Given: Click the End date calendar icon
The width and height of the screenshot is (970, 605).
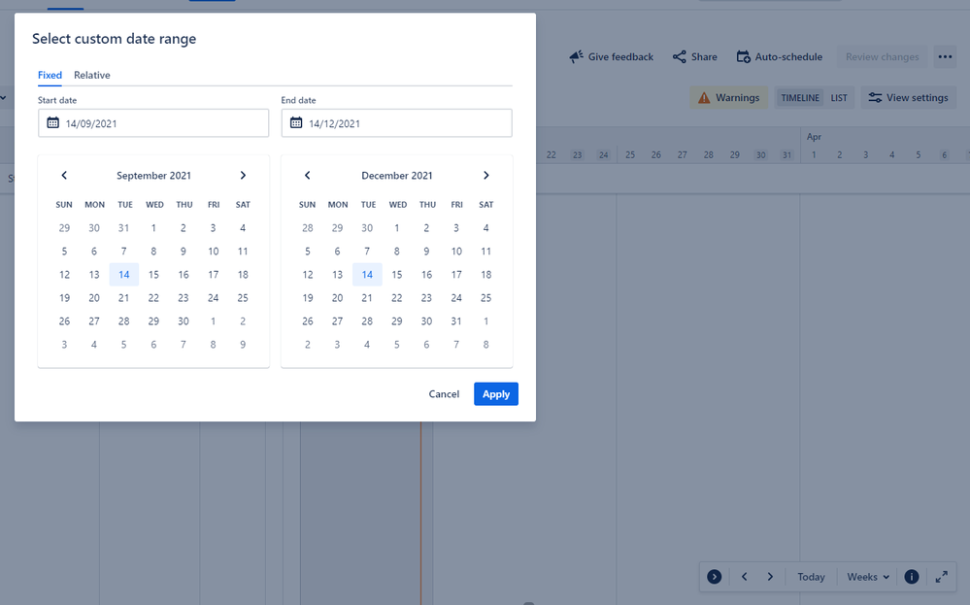Looking at the screenshot, I should point(296,123).
